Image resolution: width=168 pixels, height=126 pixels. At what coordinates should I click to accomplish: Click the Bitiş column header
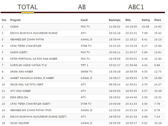coord(128,20)
